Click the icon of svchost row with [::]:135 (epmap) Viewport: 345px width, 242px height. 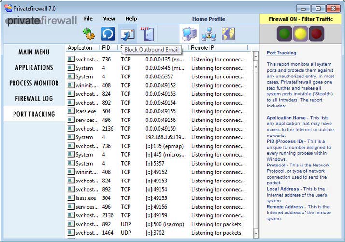click(x=71, y=146)
